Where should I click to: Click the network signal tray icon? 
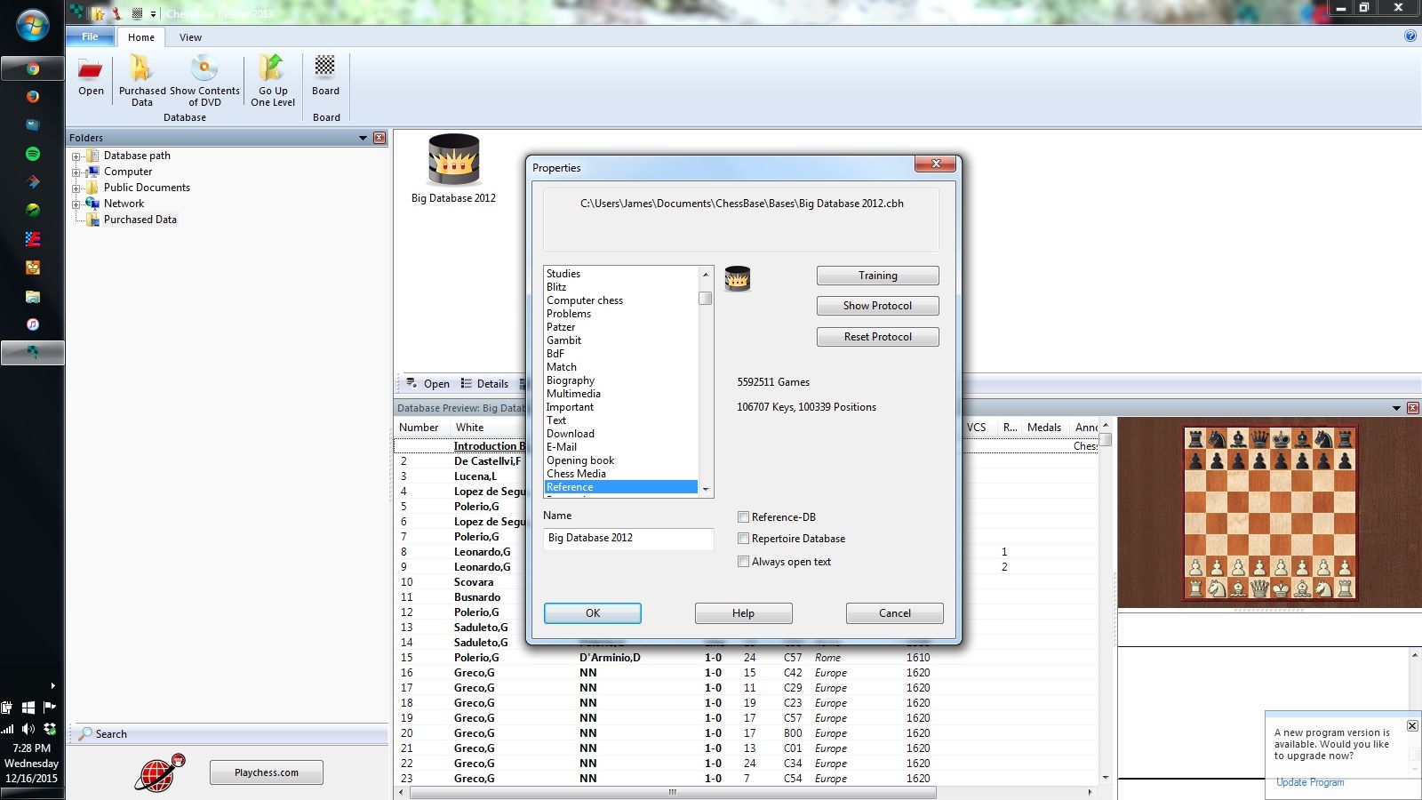[8, 729]
